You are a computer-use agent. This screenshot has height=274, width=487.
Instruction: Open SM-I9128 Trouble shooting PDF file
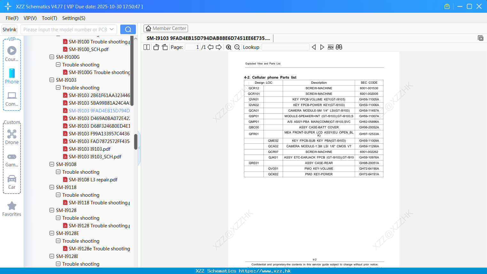click(x=99, y=225)
